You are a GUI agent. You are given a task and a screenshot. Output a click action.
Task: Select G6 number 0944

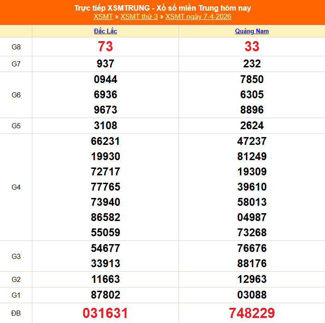click(x=105, y=79)
